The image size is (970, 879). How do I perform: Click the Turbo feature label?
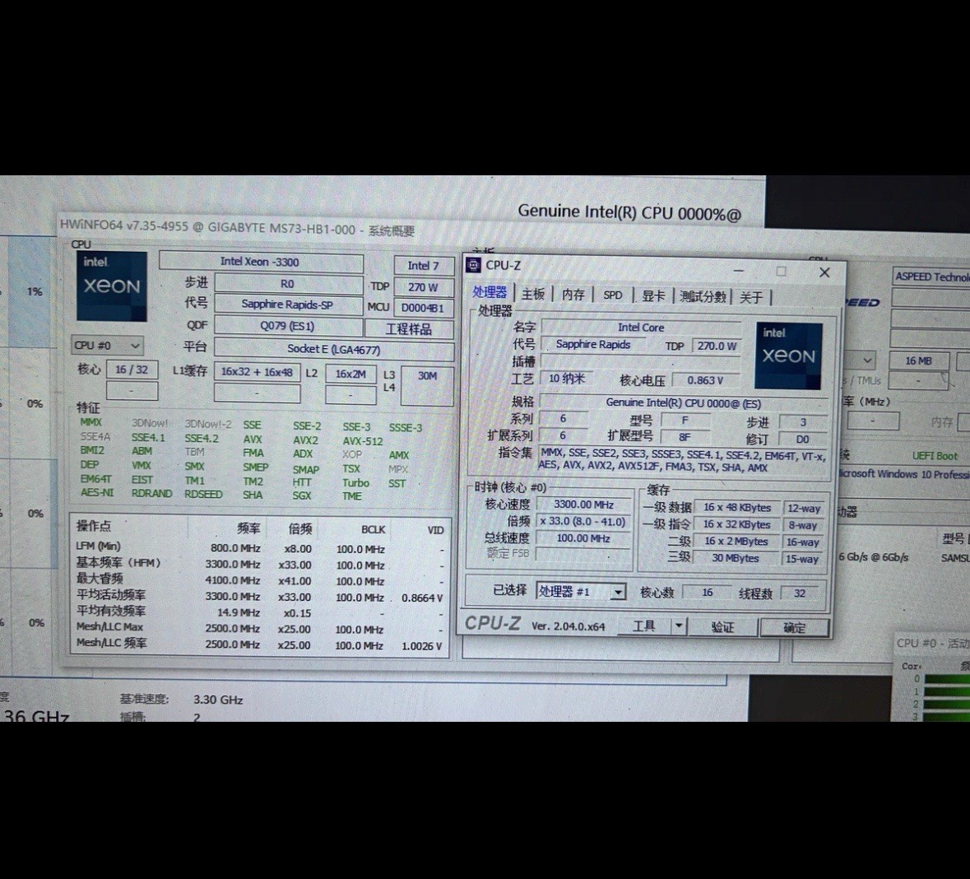pyautogui.click(x=355, y=483)
